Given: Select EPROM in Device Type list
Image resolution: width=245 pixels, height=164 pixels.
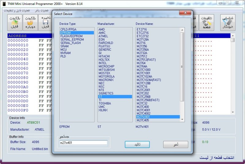Looking at the screenshot, I should tap(77, 33).
